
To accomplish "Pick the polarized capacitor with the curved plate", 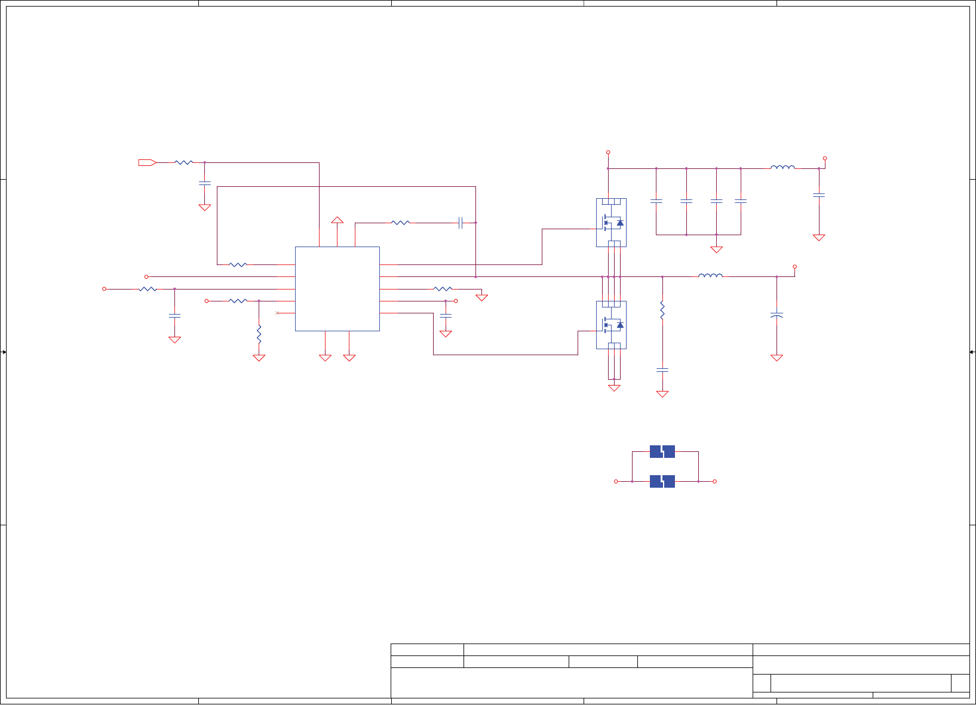I will [x=776, y=315].
